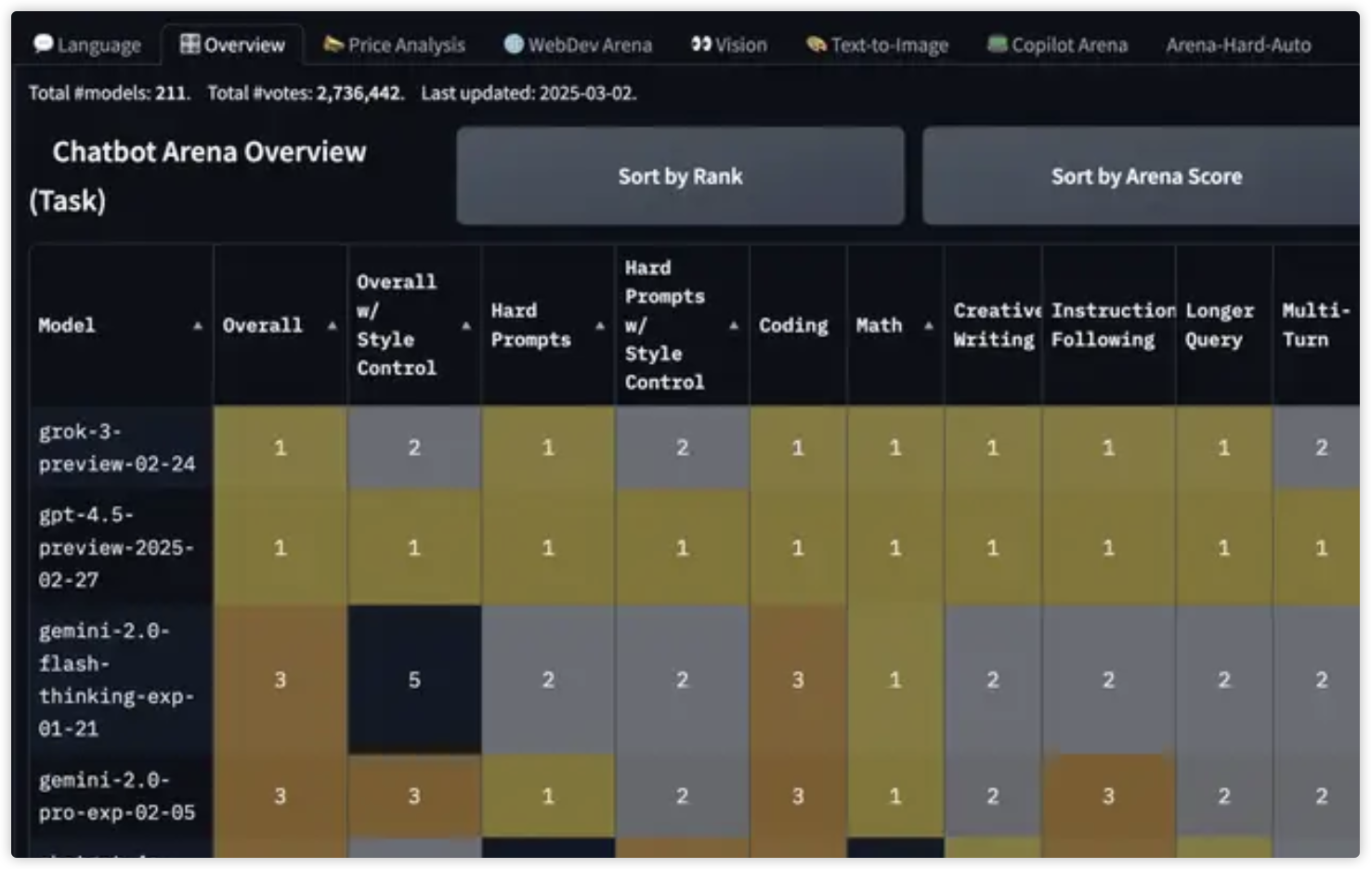The height and width of the screenshot is (869, 1371).
Task: Click the Overall cell in the gemini-2.0-flash-thinking row
Action: 281,680
